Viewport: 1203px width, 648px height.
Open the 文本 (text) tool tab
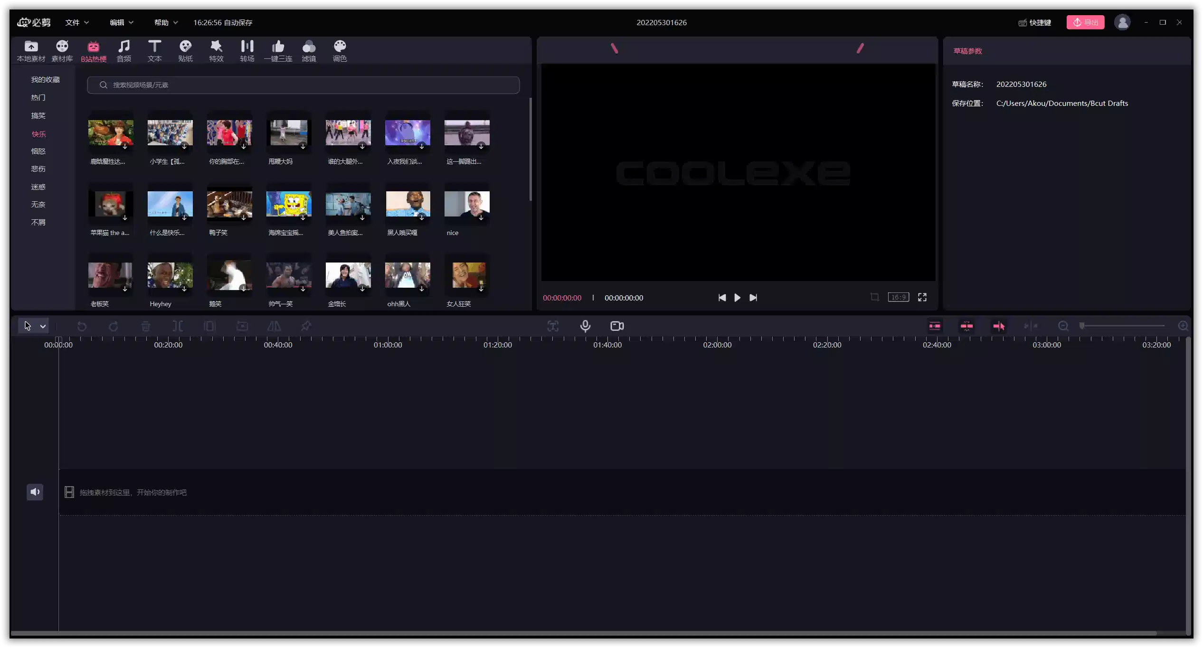[154, 51]
